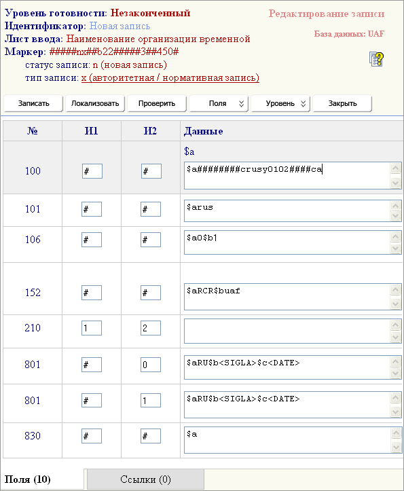Click the Локализовать button

[x=95, y=104]
